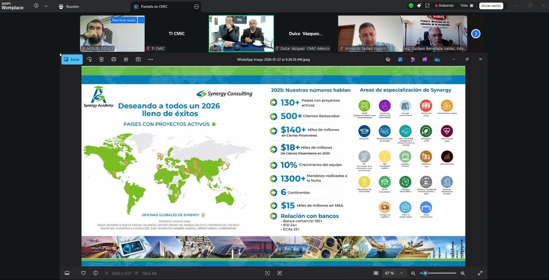
Task: Delete the image using the trash icon
Action: point(102,59)
